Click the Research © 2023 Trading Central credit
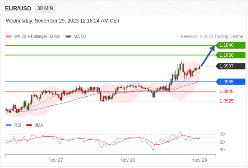Image resolution: width=248 pixels, height=168 pixels. coord(212,36)
